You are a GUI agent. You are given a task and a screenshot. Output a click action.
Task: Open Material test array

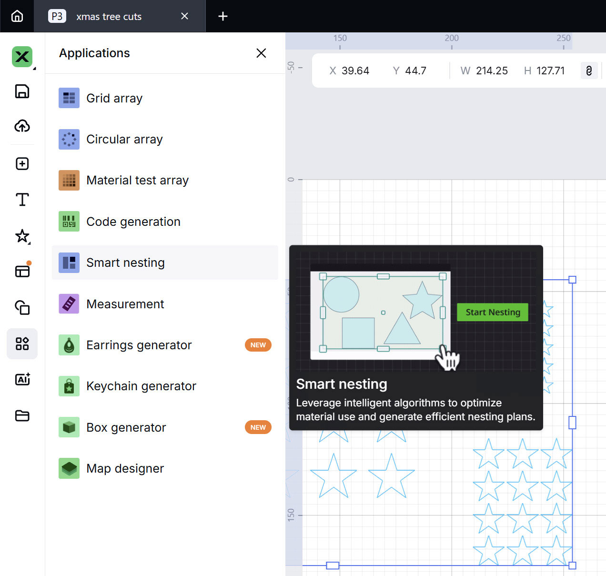click(x=137, y=180)
